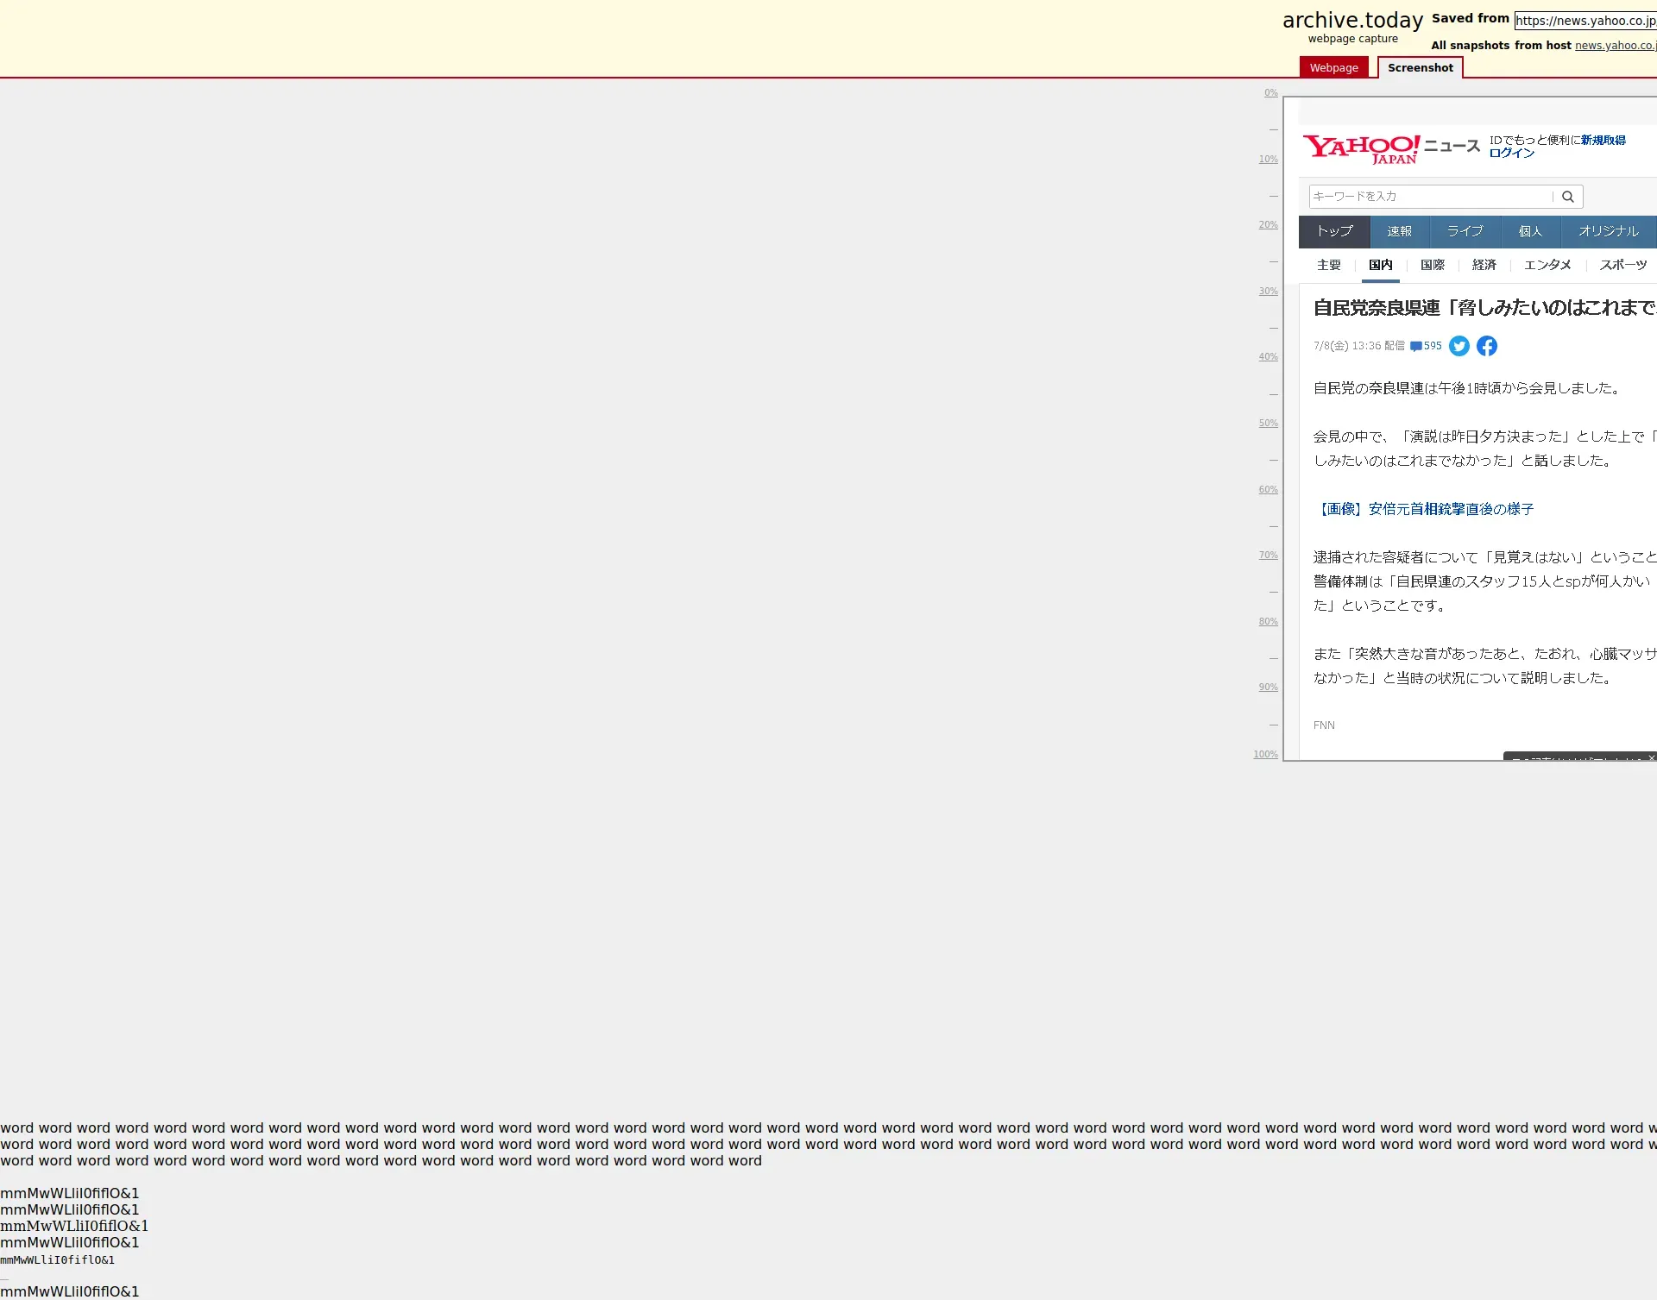Jump to the 100% page marker
1657x1300 pixels.
coord(1265,754)
